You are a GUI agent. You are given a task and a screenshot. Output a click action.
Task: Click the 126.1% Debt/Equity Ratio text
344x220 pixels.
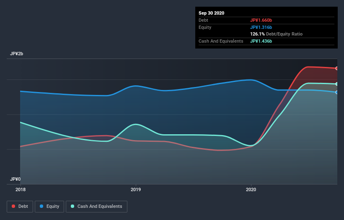(276, 34)
